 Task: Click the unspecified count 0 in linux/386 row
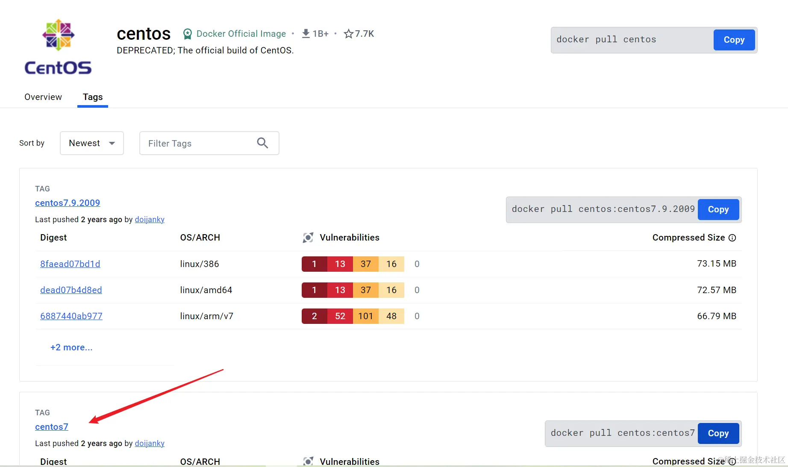(x=417, y=264)
